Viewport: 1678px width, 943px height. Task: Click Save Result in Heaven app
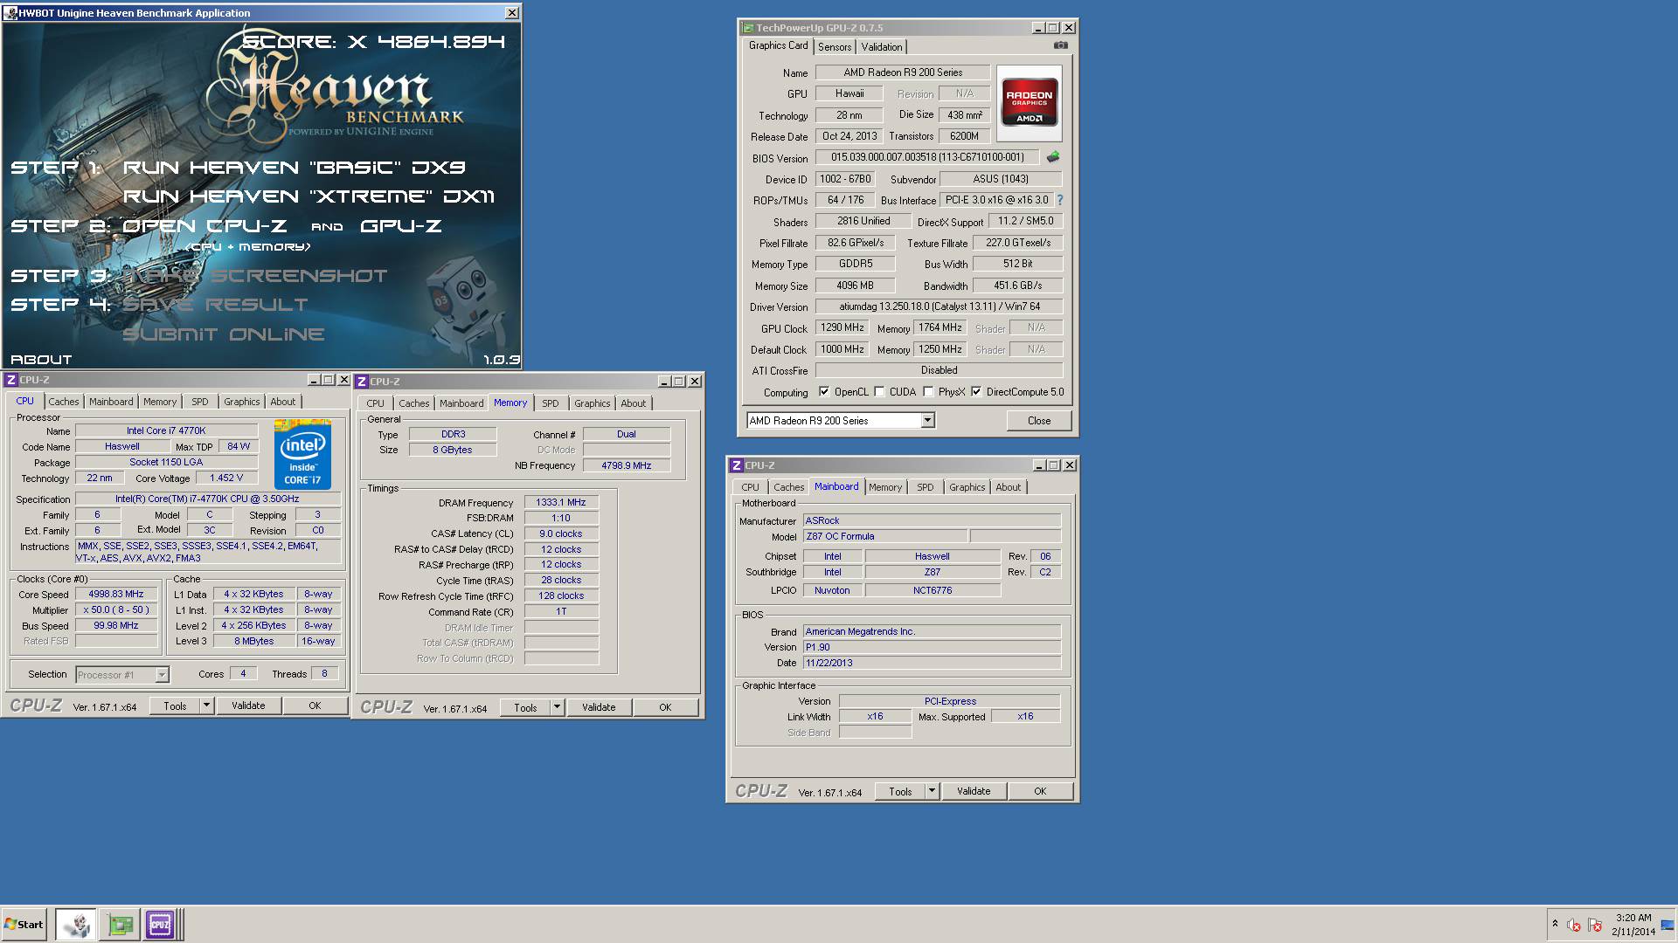point(215,305)
